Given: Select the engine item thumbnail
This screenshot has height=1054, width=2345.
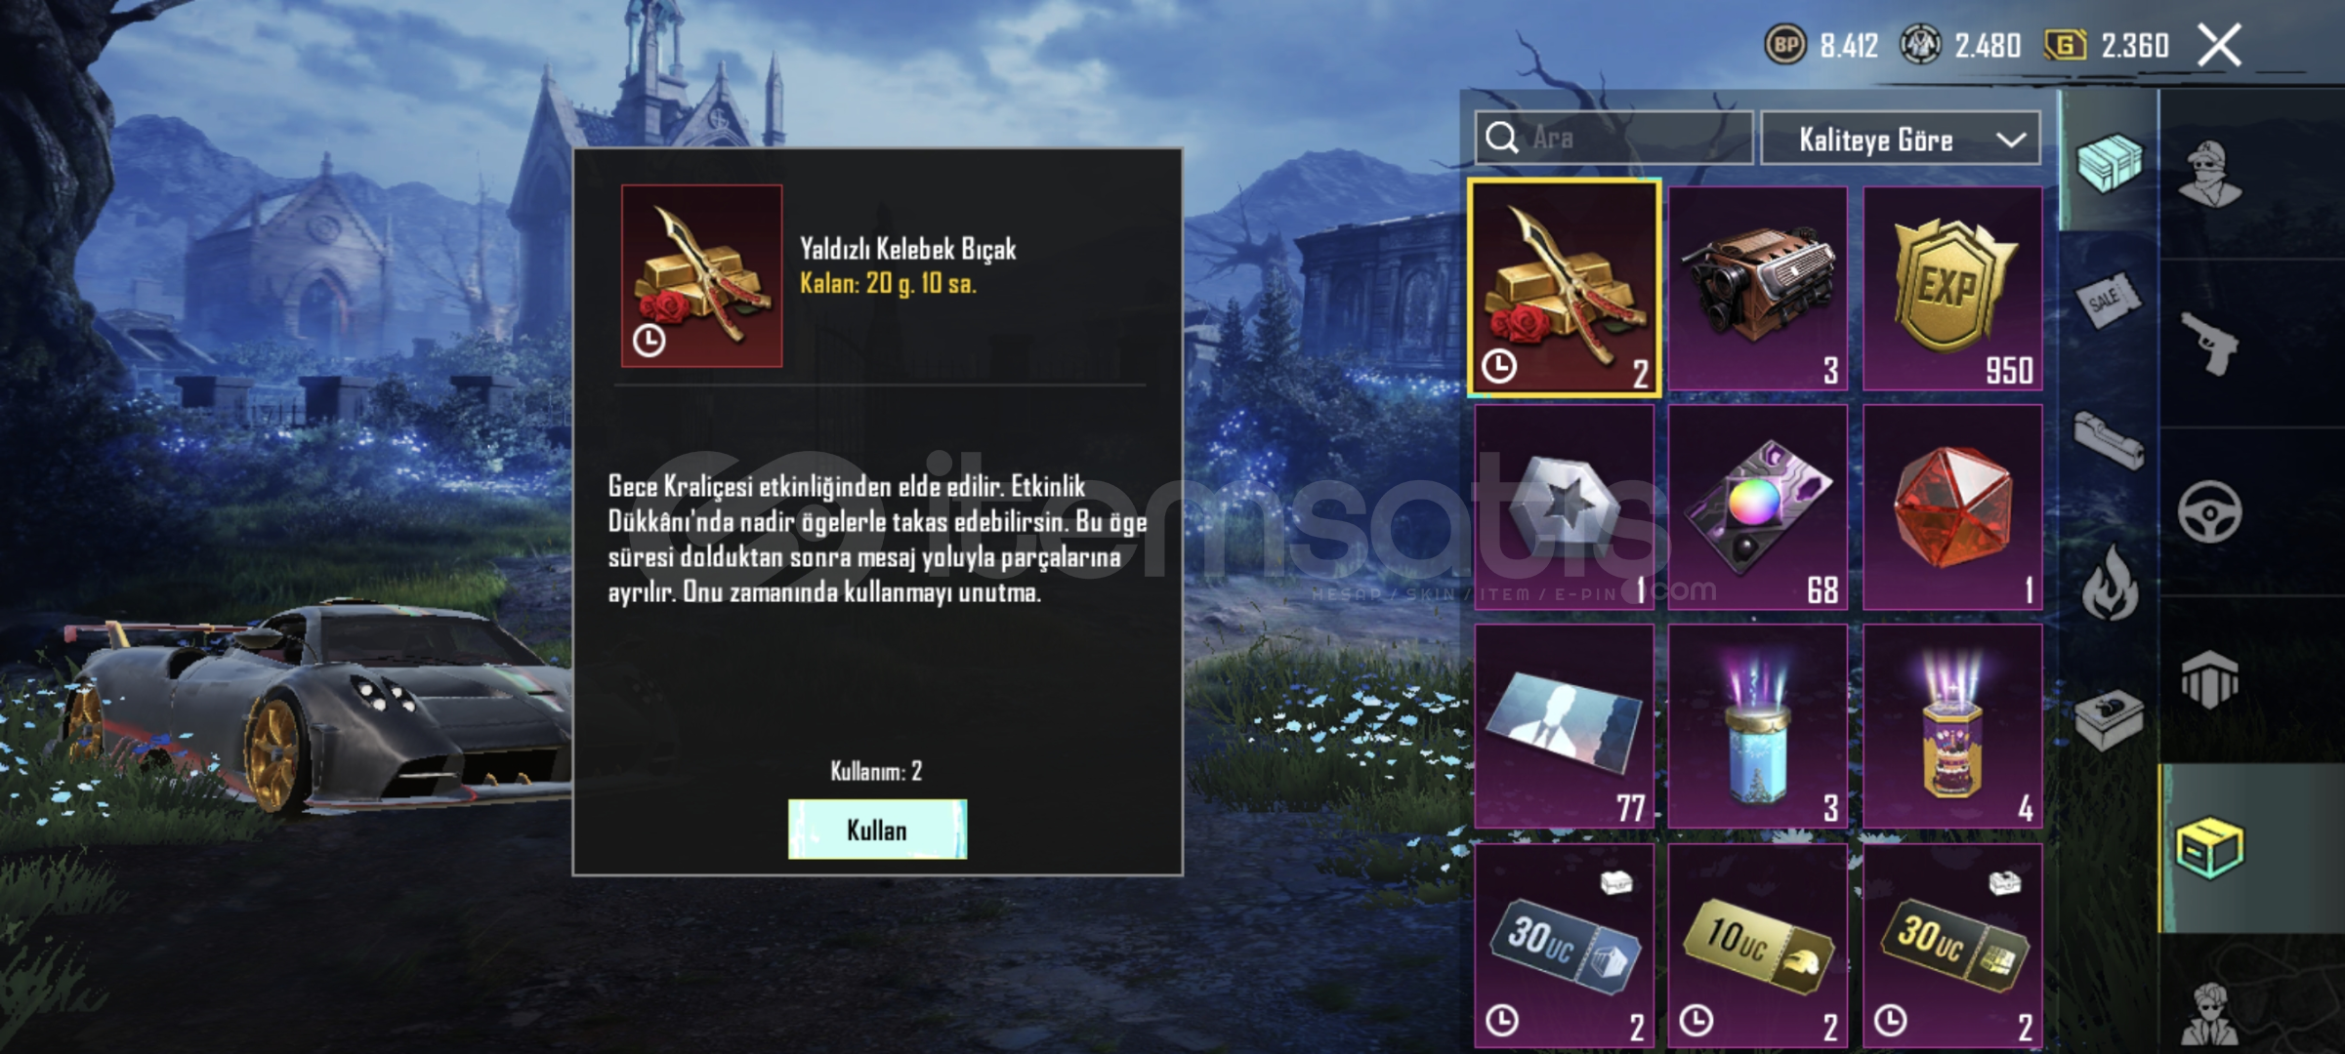Looking at the screenshot, I should (x=1757, y=289).
